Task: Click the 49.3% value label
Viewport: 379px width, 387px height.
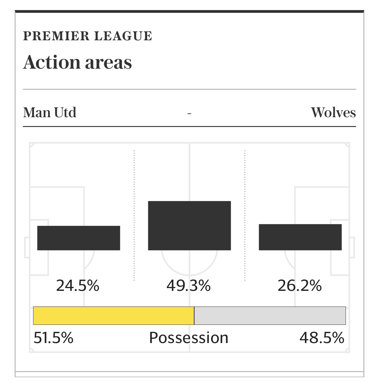Action: 189,286
